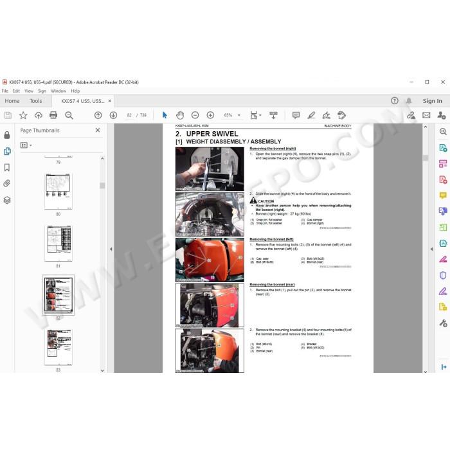Select the KX057 4 U55 document tab

pos(83,101)
